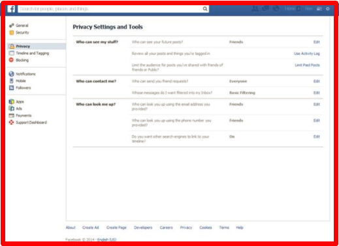Click the 'On' search engines value

(x=232, y=136)
